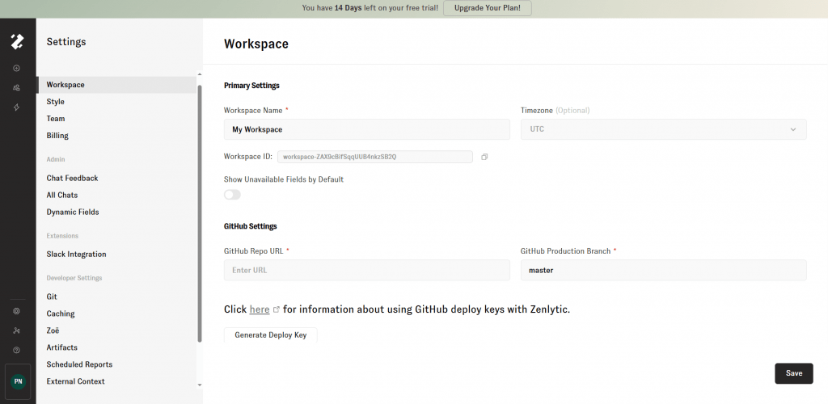Open the people icon in left rail
This screenshot has width=828, height=404.
pos(16,87)
